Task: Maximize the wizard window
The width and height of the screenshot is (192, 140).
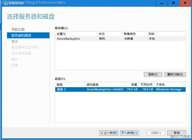Action: (x=174, y=3)
